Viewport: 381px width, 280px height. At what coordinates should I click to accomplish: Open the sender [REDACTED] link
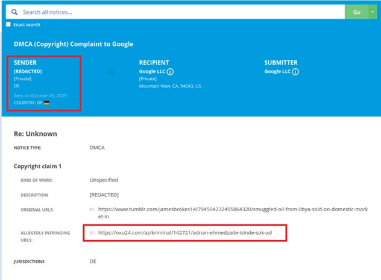click(28, 71)
